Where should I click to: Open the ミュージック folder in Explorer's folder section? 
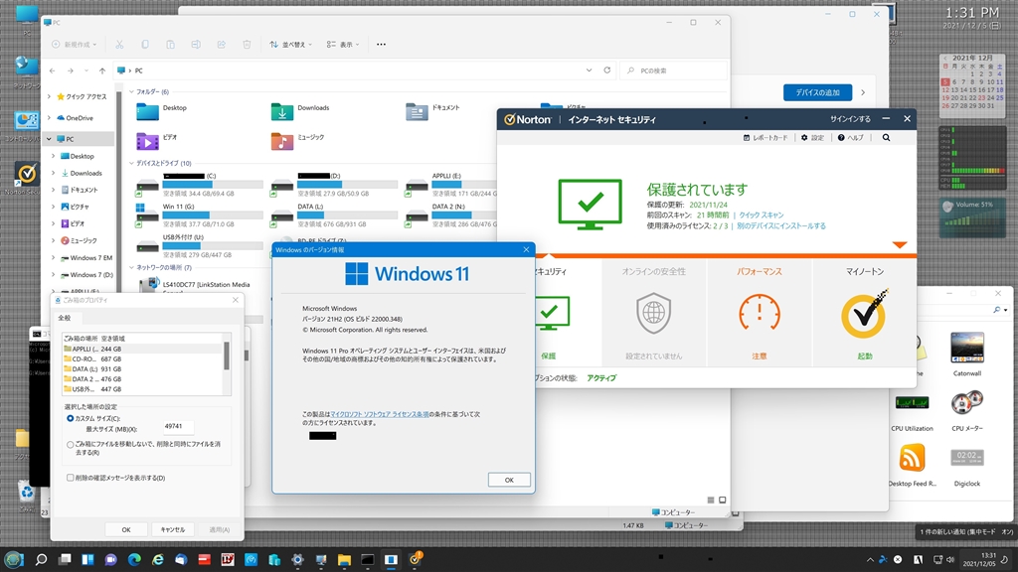[298, 140]
